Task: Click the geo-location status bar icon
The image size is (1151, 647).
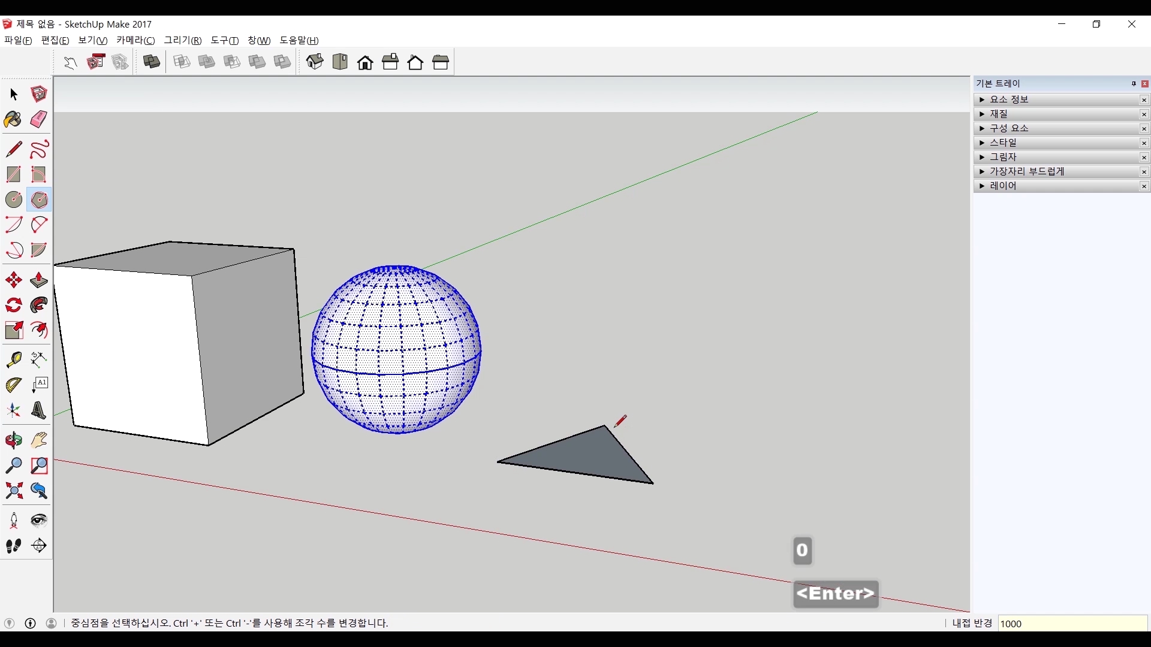Action: point(9,623)
